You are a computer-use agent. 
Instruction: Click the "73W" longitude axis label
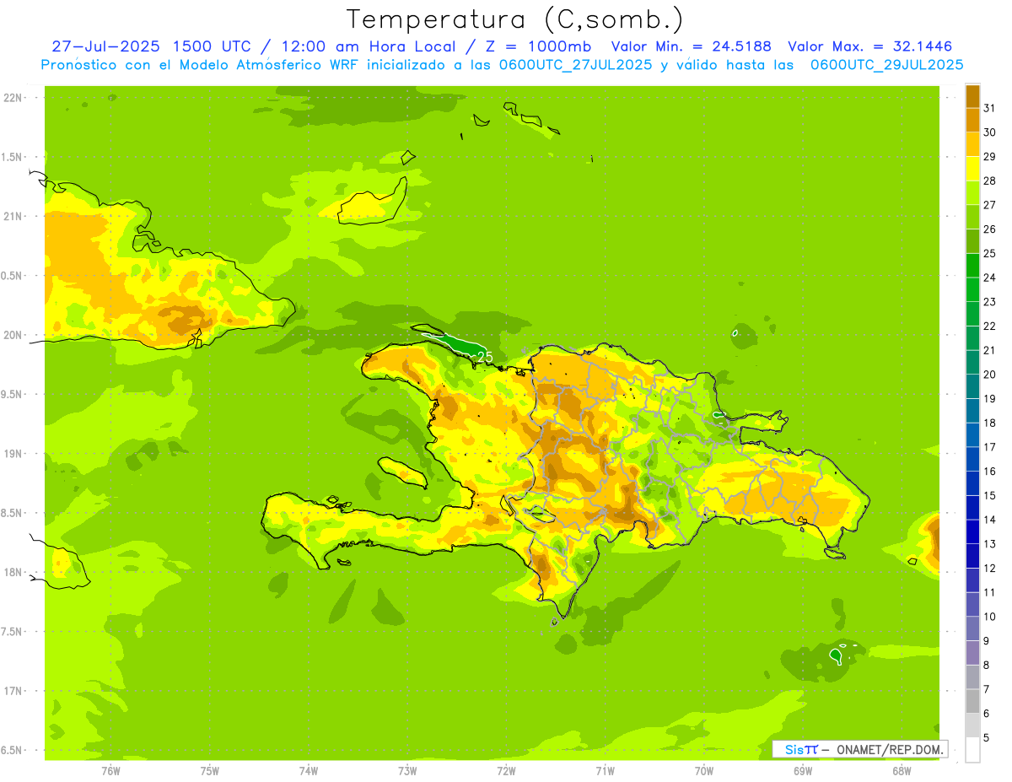click(406, 770)
